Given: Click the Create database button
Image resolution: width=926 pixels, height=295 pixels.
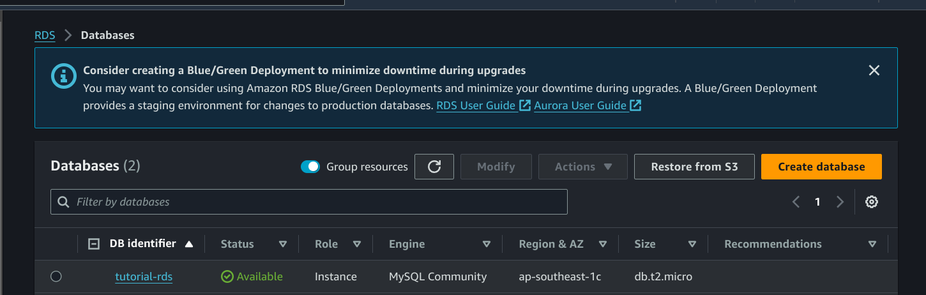Looking at the screenshot, I should (x=821, y=167).
